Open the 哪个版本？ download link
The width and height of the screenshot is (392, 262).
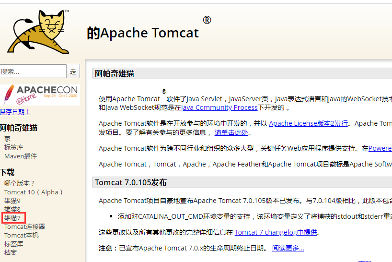[20, 183]
